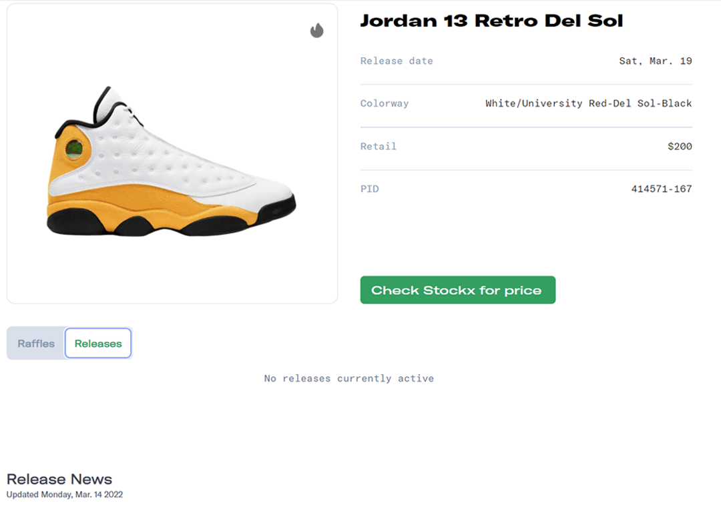Click the flame hot-item icon
This screenshot has height=507, width=721.
tap(316, 30)
